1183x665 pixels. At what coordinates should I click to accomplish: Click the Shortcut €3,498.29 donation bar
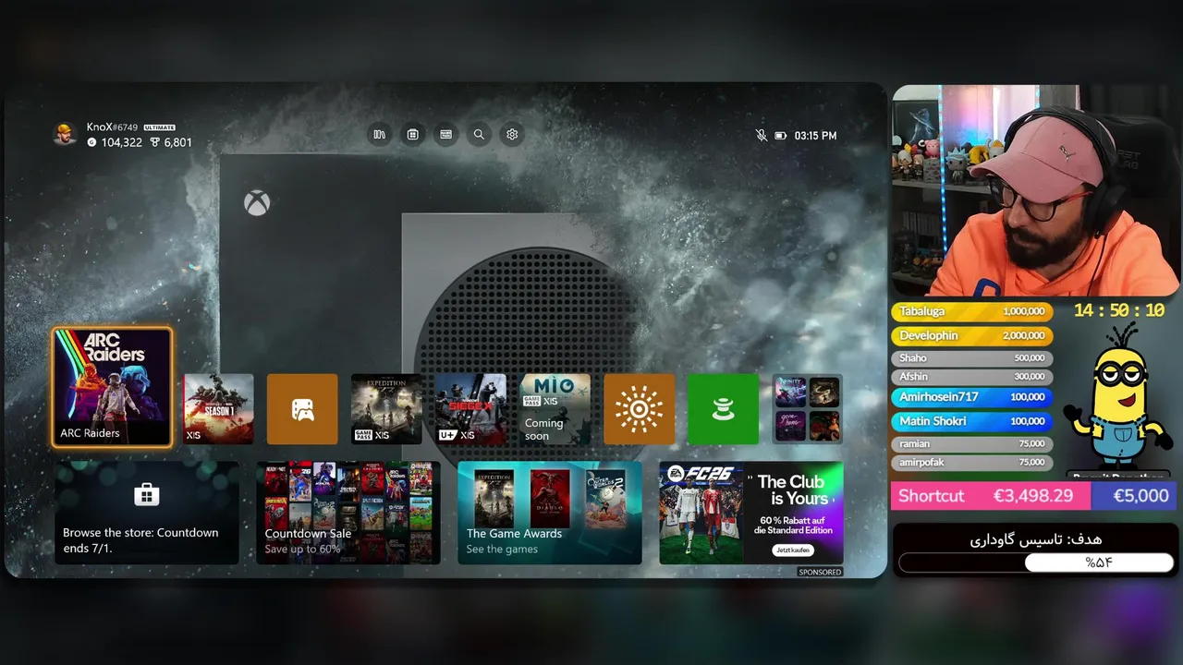tap(991, 496)
